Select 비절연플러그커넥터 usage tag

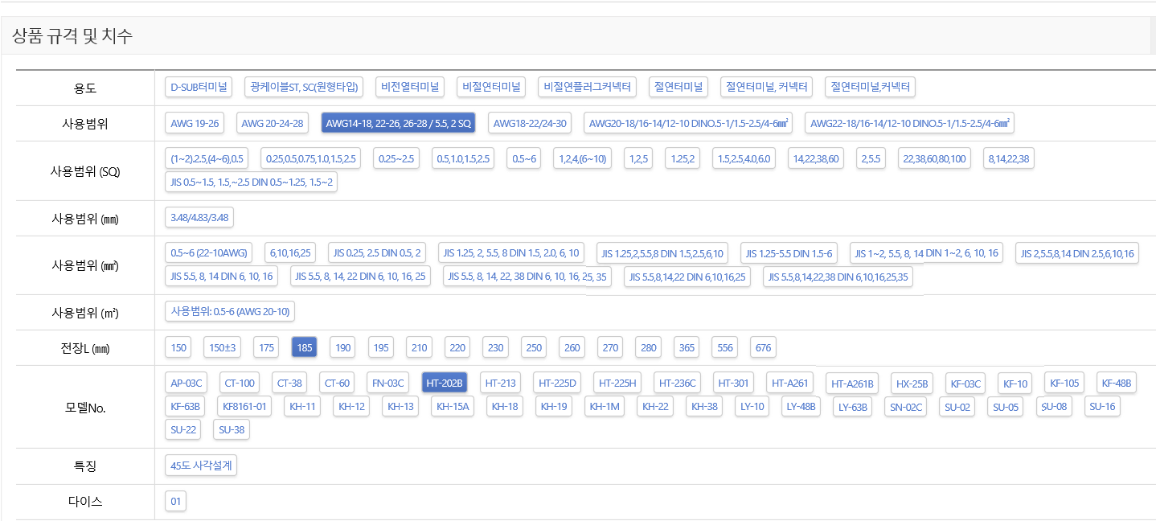[588, 87]
